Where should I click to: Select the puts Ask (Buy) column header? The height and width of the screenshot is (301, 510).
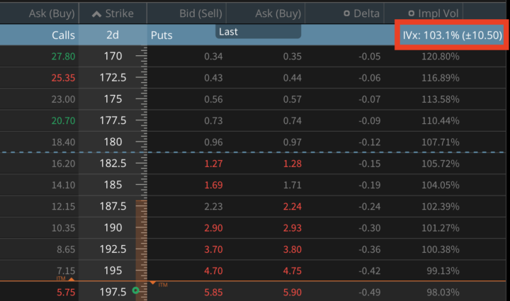coord(278,13)
